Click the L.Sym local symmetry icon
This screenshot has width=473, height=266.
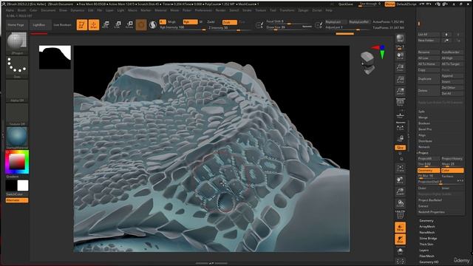pyautogui.click(x=401, y=127)
